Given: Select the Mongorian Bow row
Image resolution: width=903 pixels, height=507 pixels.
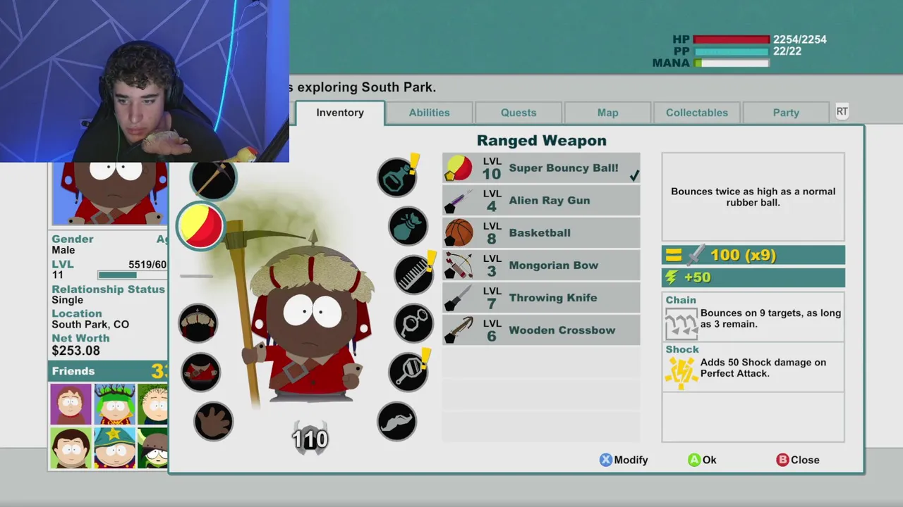Looking at the screenshot, I should [x=541, y=265].
